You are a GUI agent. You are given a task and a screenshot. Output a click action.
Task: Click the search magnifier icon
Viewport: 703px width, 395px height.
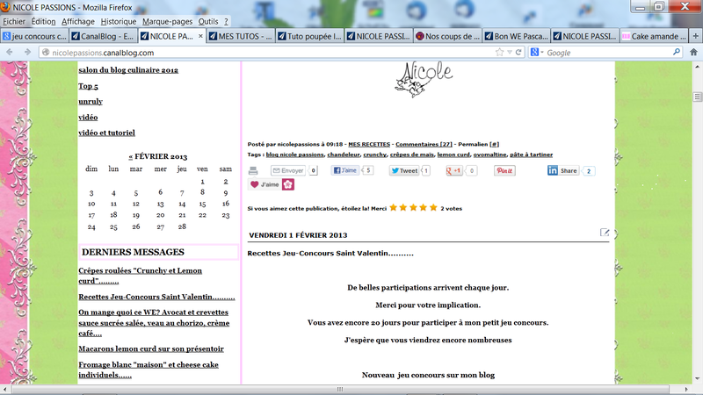pyautogui.click(x=677, y=53)
